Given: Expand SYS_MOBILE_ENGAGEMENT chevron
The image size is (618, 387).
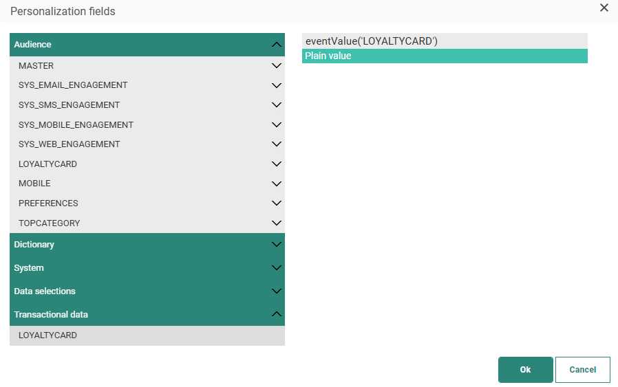Looking at the screenshot, I should pyautogui.click(x=277, y=125).
